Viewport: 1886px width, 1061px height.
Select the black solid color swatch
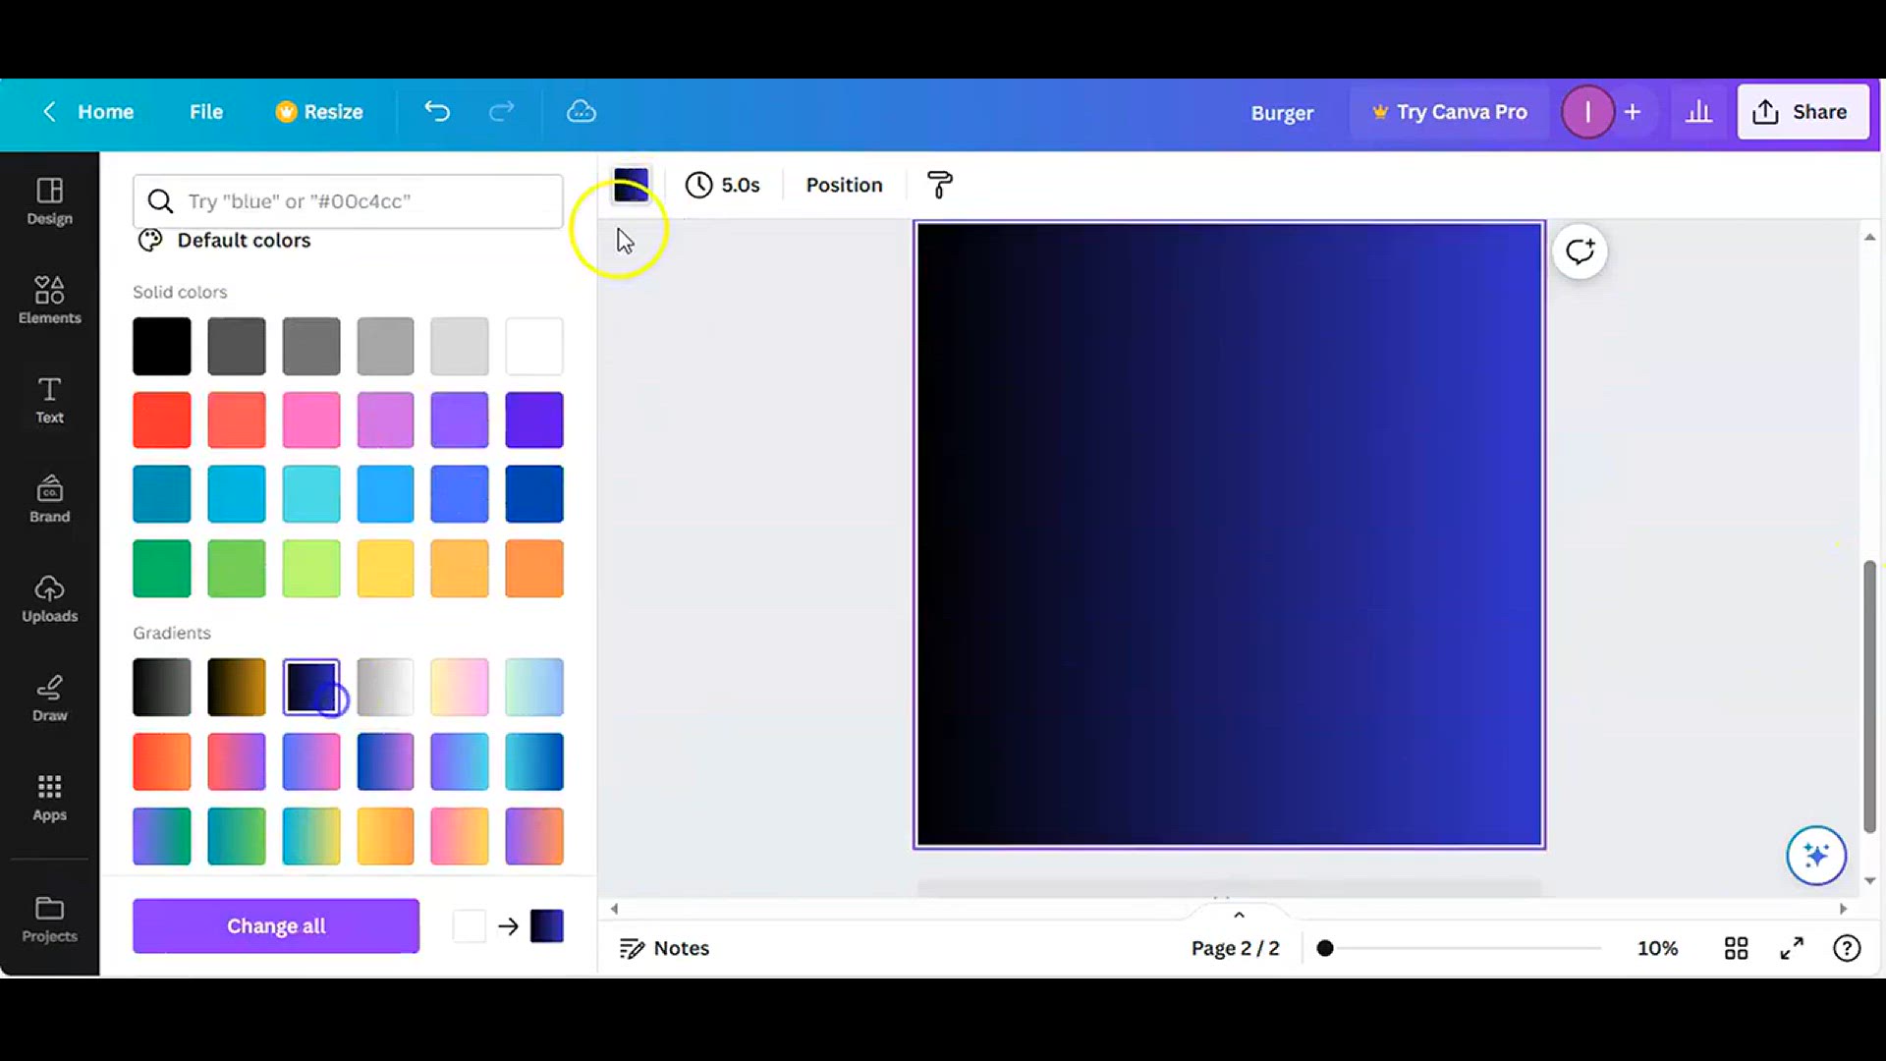pyautogui.click(x=162, y=346)
